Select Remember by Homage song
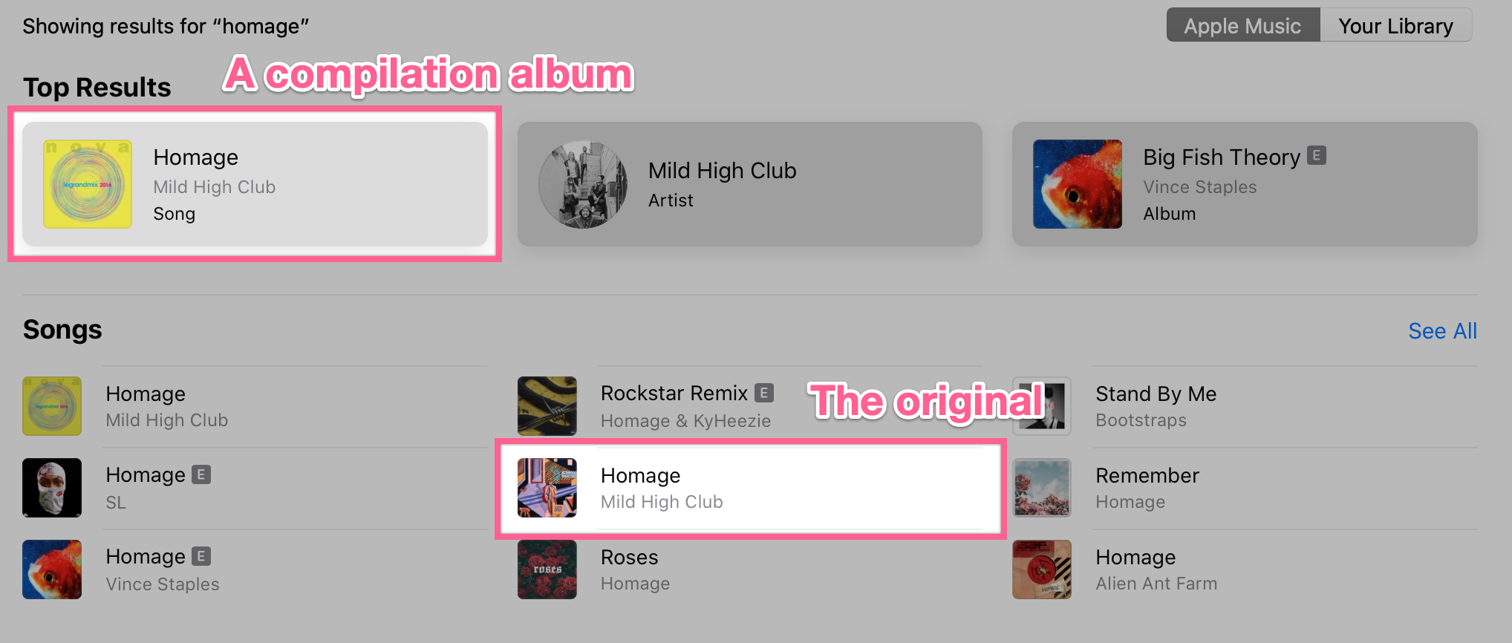 pyautogui.click(x=1245, y=488)
